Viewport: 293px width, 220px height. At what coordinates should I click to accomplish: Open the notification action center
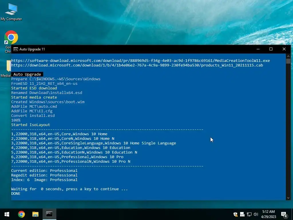click(x=284, y=214)
